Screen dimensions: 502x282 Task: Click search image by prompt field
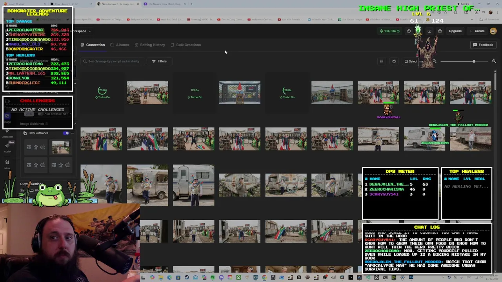click(x=113, y=61)
